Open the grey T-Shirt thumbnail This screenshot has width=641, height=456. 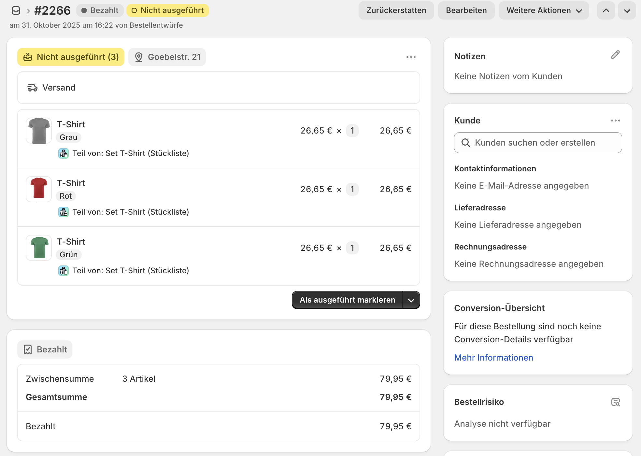click(x=39, y=131)
